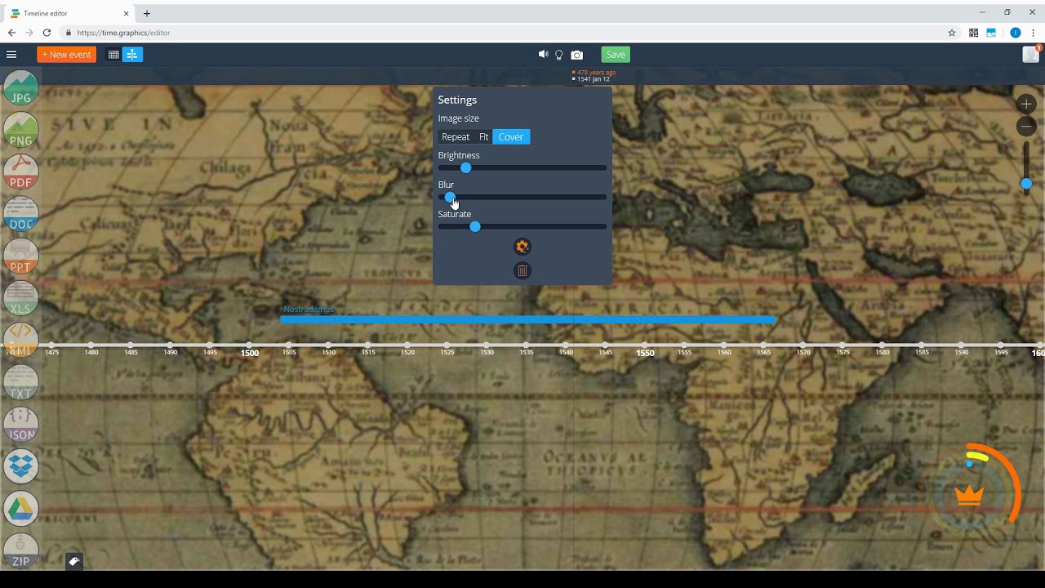Export timeline as PDF
This screenshot has width=1045, height=588.
[21, 172]
